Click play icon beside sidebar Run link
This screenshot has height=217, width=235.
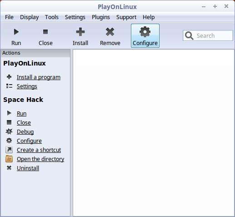9,113
